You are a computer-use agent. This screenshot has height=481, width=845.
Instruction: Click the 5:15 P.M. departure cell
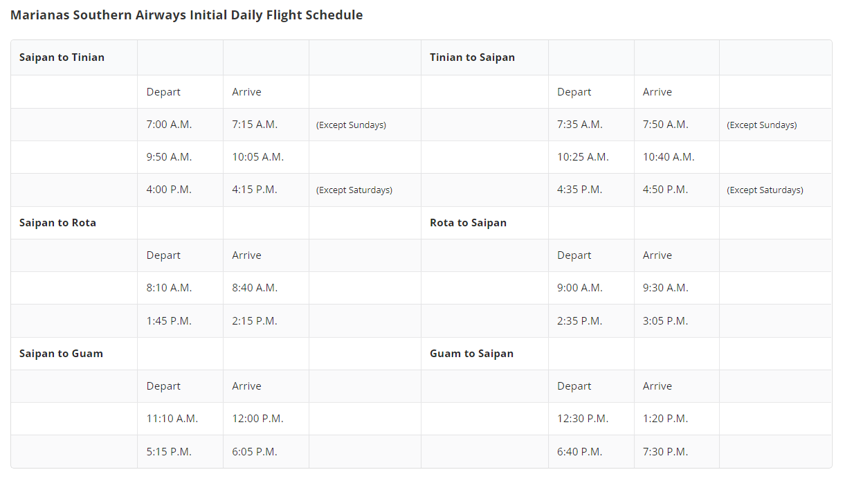(x=181, y=452)
